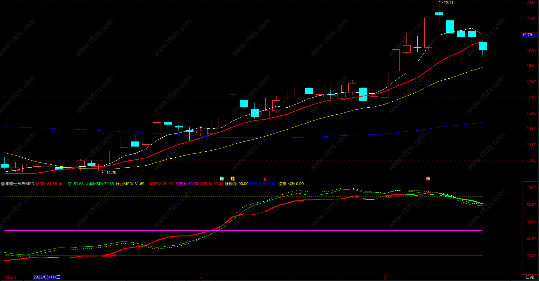The width and height of the screenshot is (539, 281).
Task: Click the 2022/05/11/三 date label
Action: (47, 277)
